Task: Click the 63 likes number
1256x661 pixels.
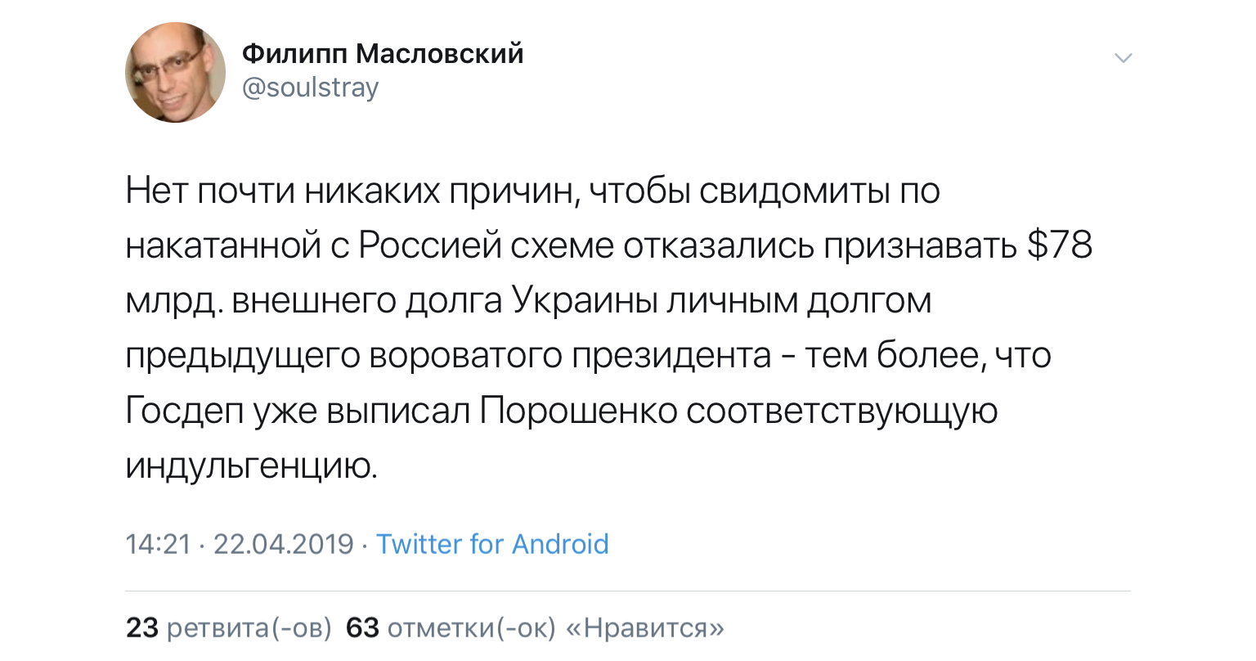Action: click(x=363, y=627)
